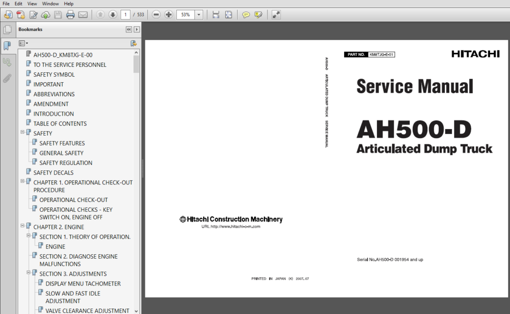The width and height of the screenshot is (510, 314).
Task: Add a new bookmark icon
Action: pyautogui.click(x=133, y=43)
